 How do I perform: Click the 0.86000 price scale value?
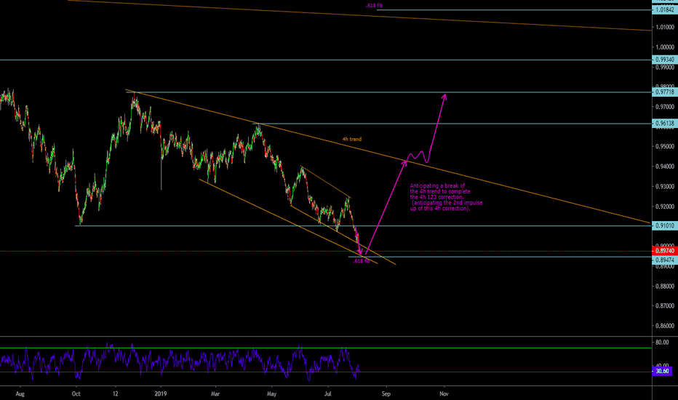pos(665,326)
